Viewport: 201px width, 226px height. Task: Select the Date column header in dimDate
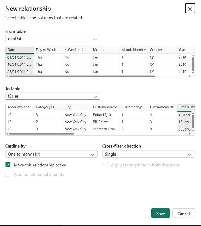point(19,50)
